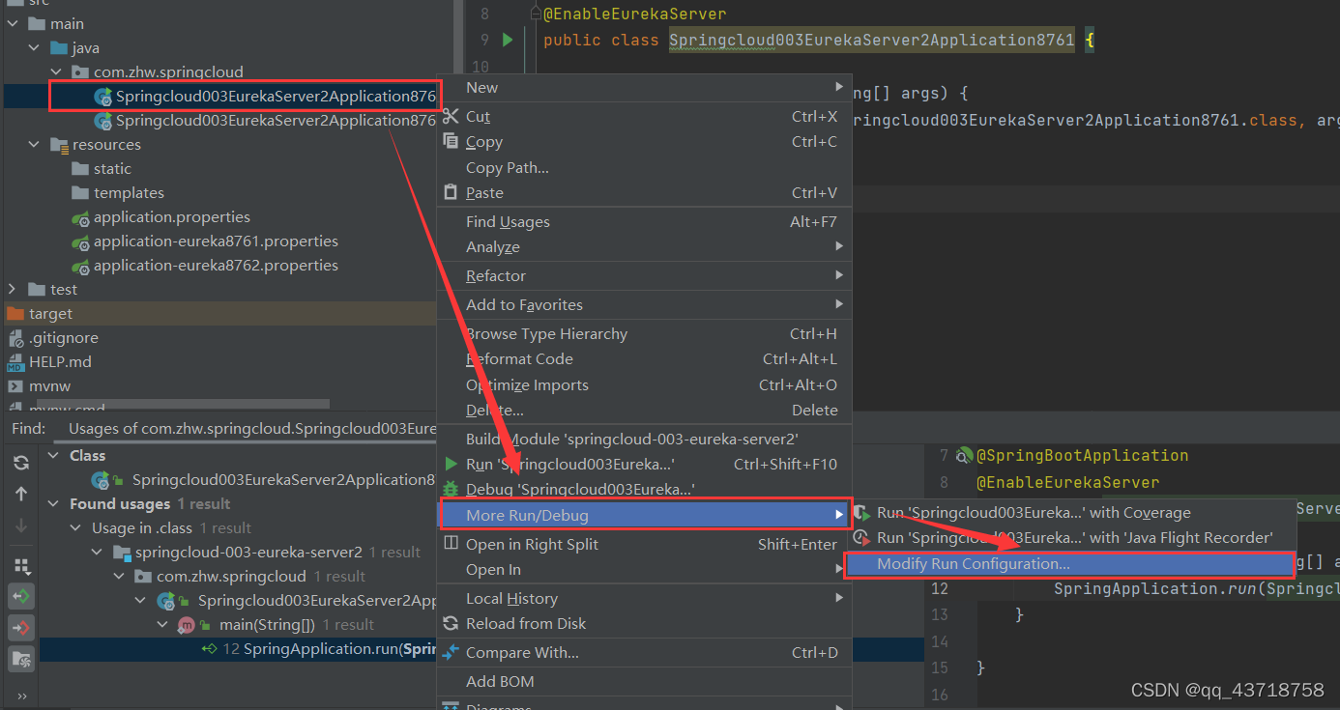Collapse the resources folder
1340x710 pixels.
click(34, 144)
